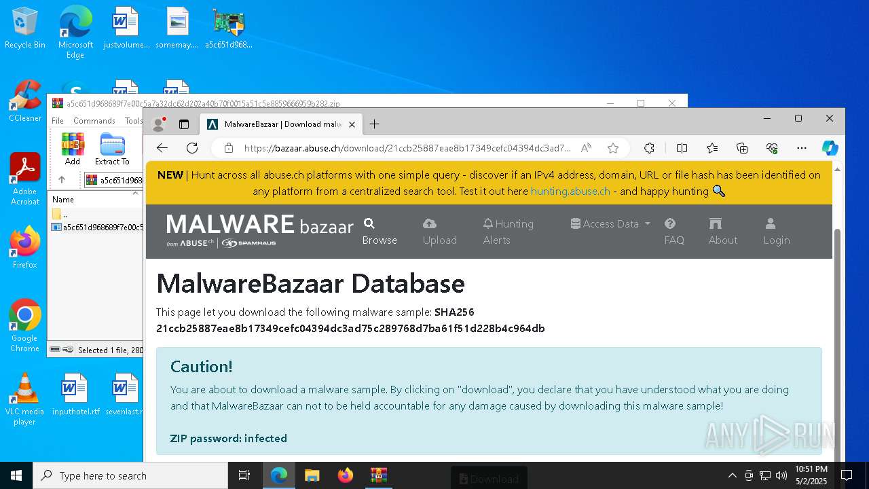869x489 pixels.
Task: Toggle Edge split screen
Action: (682, 148)
